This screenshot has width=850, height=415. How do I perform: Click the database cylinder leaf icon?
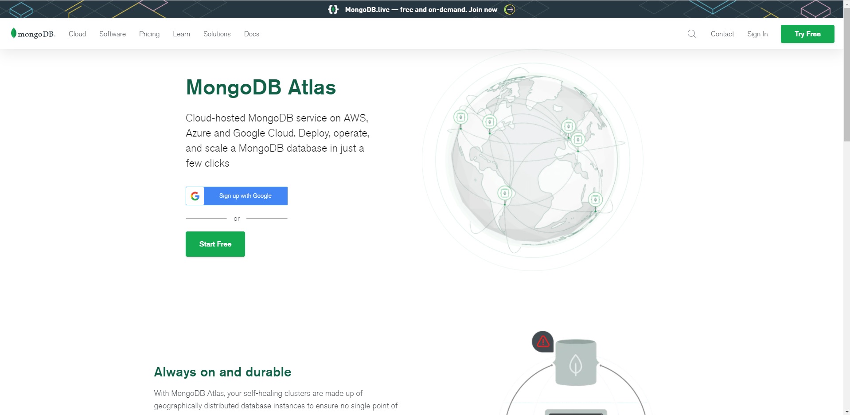pyautogui.click(x=576, y=364)
